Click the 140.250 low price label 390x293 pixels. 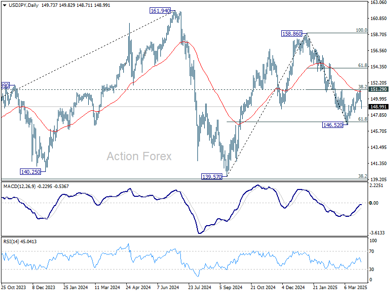tap(31, 172)
